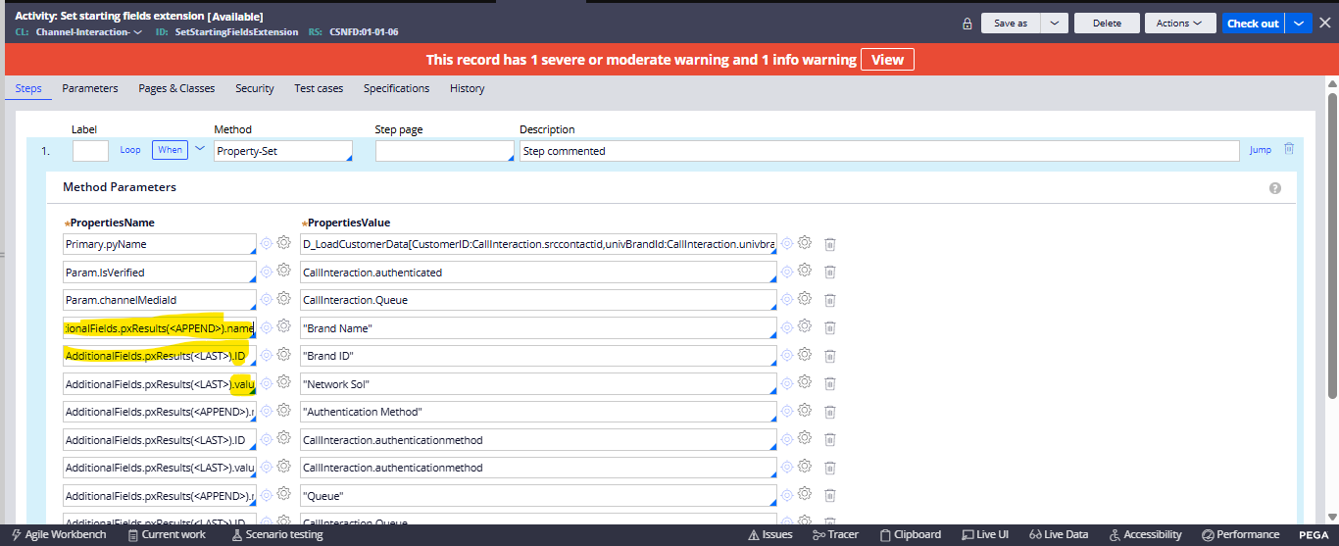
Task: Delete the "Network Sol" row
Action: [x=829, y=383]
